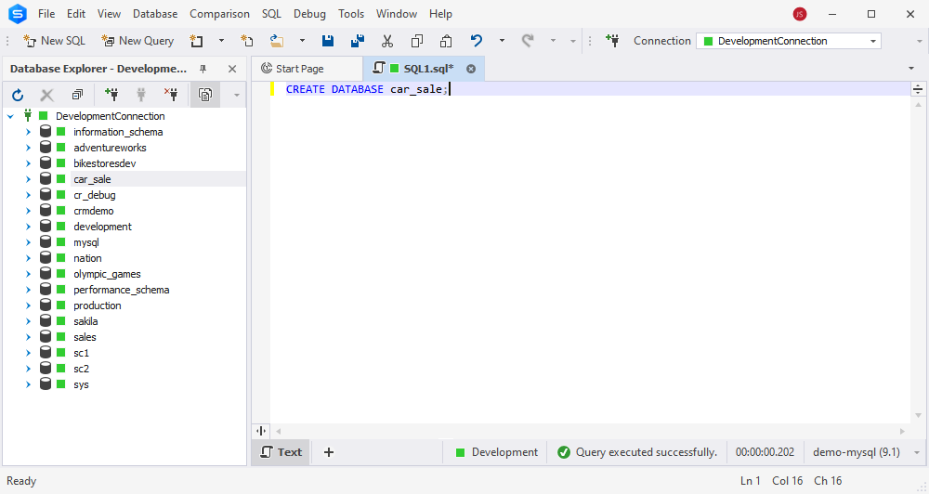Click the JS user account avatar
This screenshot has width=929, height=494.
[x=800, y=14]
